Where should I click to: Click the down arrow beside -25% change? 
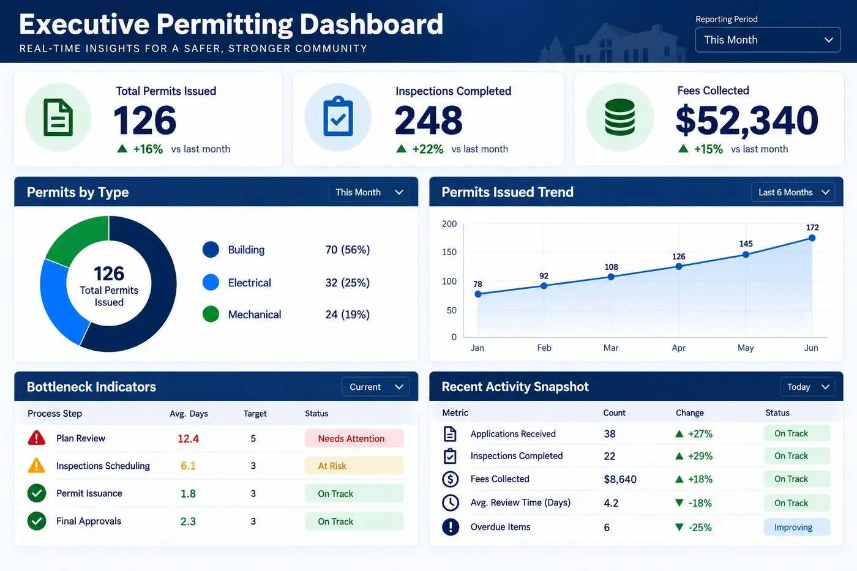679,527
